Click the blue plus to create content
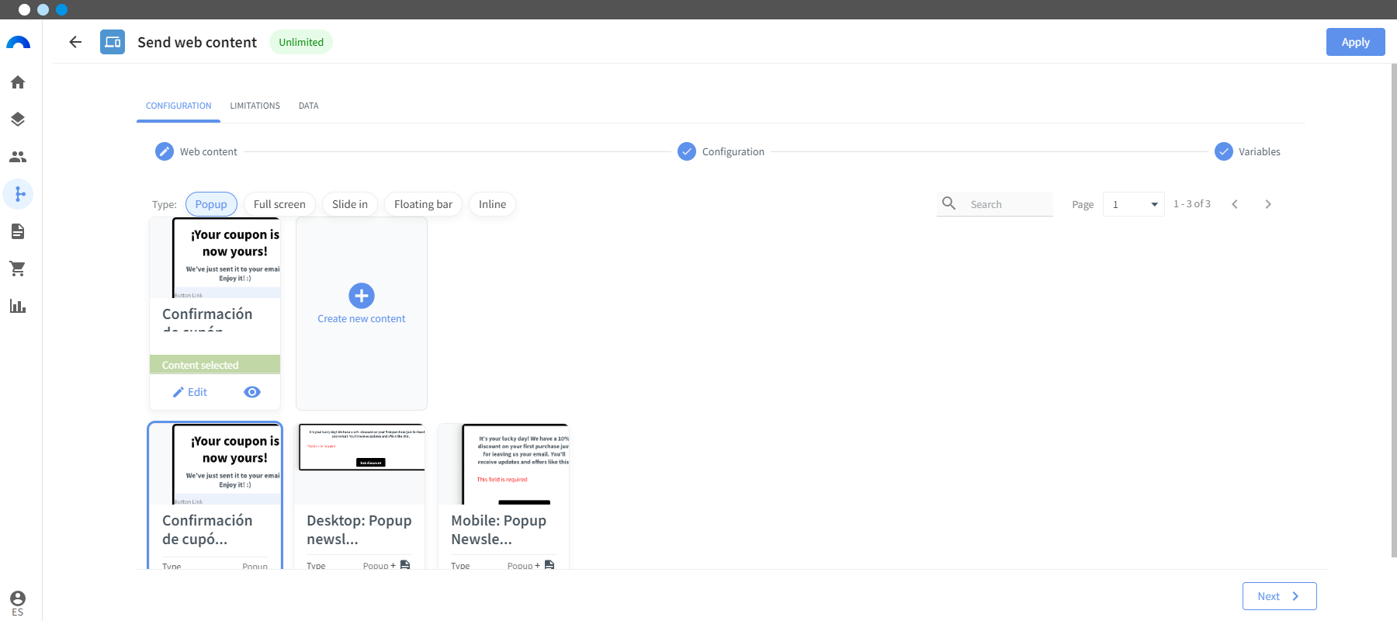The height and width of the screenshot is (621, 1397). tap(362, 296)
